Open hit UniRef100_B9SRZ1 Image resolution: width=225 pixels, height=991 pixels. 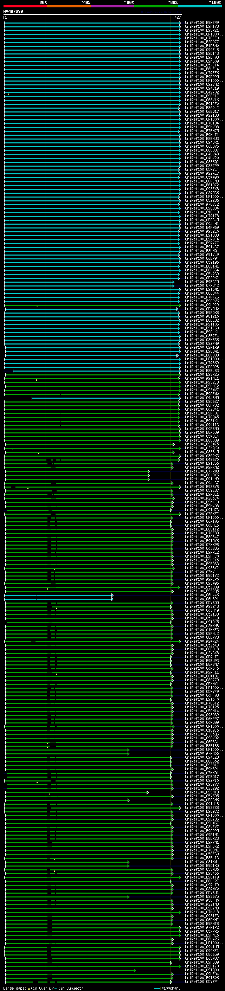202,30
